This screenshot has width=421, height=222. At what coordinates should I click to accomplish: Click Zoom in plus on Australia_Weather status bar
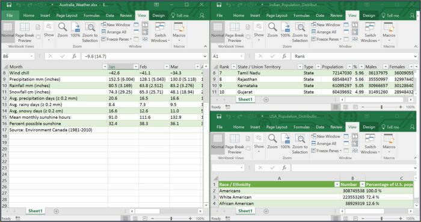click(191, 218)
